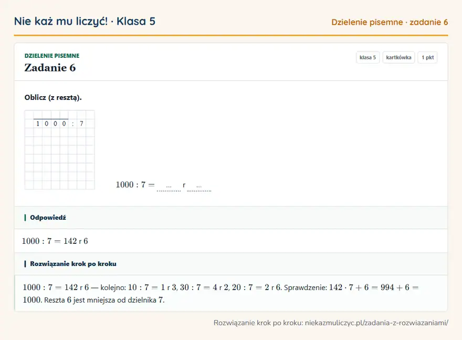Open the 'Dzielenie pisemne · zadanie 6' header link
This screenshot has height=340, width=462.
click(390, 22)
